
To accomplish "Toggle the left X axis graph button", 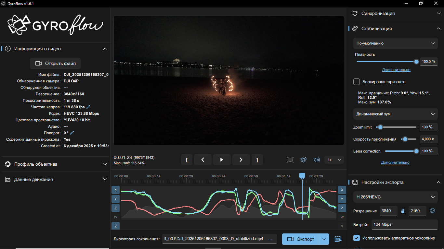I will 115,190.
